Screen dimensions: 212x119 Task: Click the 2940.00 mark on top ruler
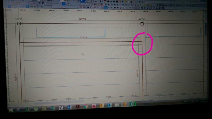93,11
